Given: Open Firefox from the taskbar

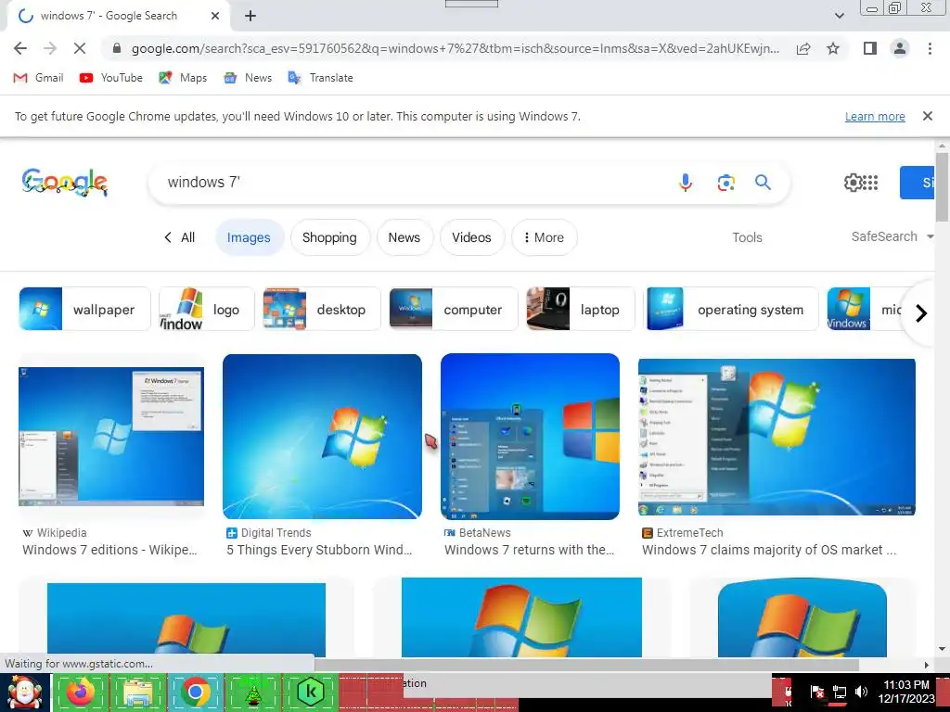Looking at the screenshot, I should (x=81, y=692).
